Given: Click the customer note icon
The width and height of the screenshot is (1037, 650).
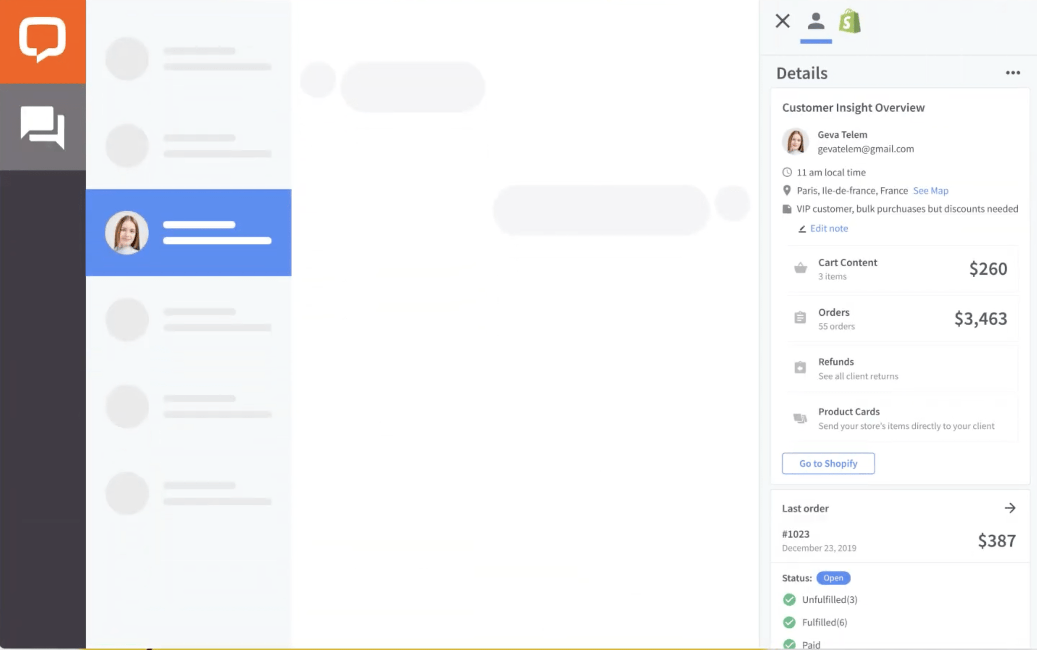Looking at the screenshot, I should 787,209.
